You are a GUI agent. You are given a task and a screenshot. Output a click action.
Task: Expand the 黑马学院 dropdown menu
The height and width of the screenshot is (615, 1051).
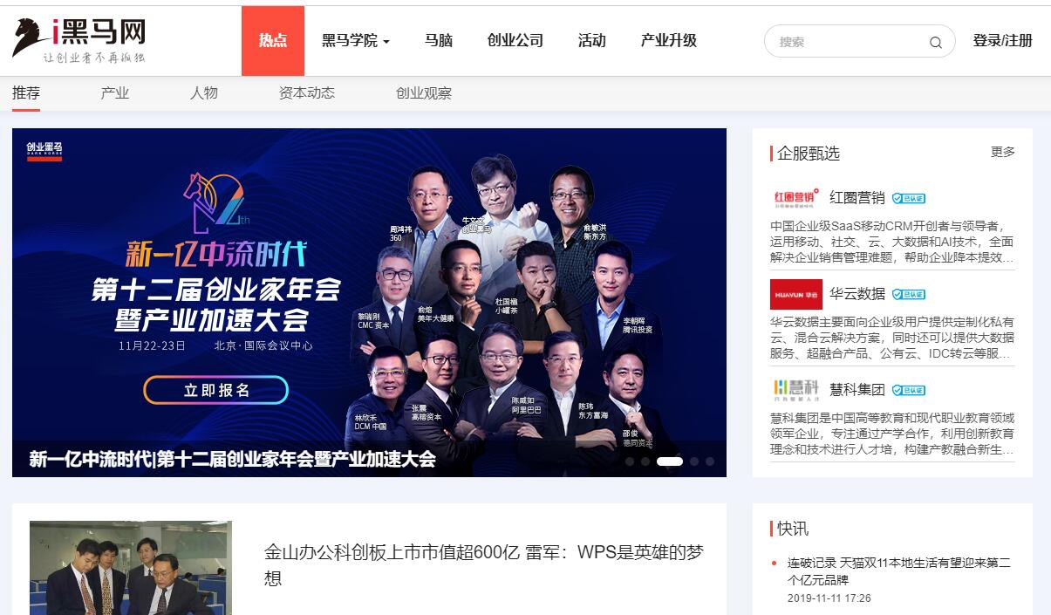click(356, 41)
